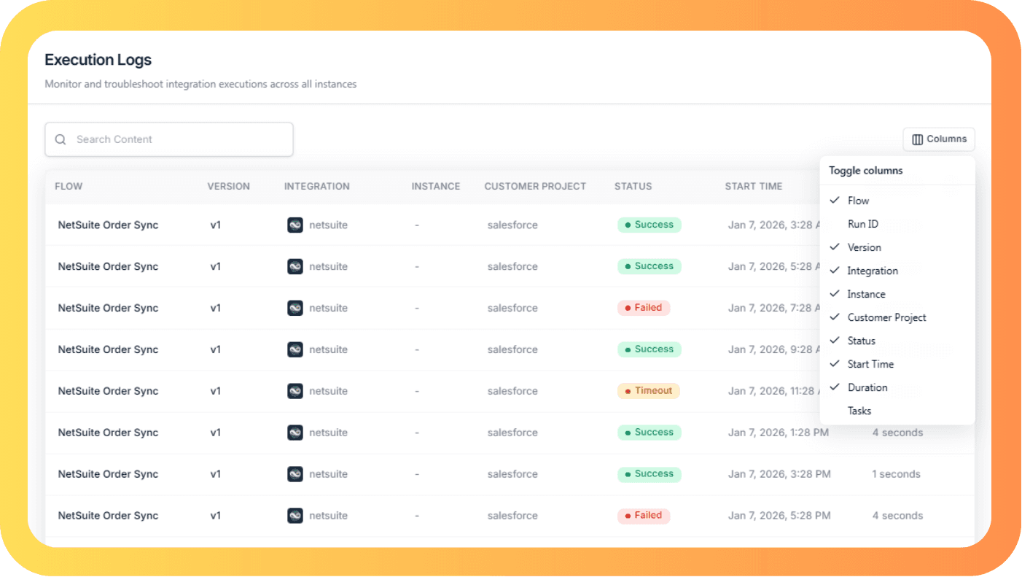Click the netsuite logo in the 3:28 AM row
The width and height of the screenshot is (1022, 577).
click(295, 225)
